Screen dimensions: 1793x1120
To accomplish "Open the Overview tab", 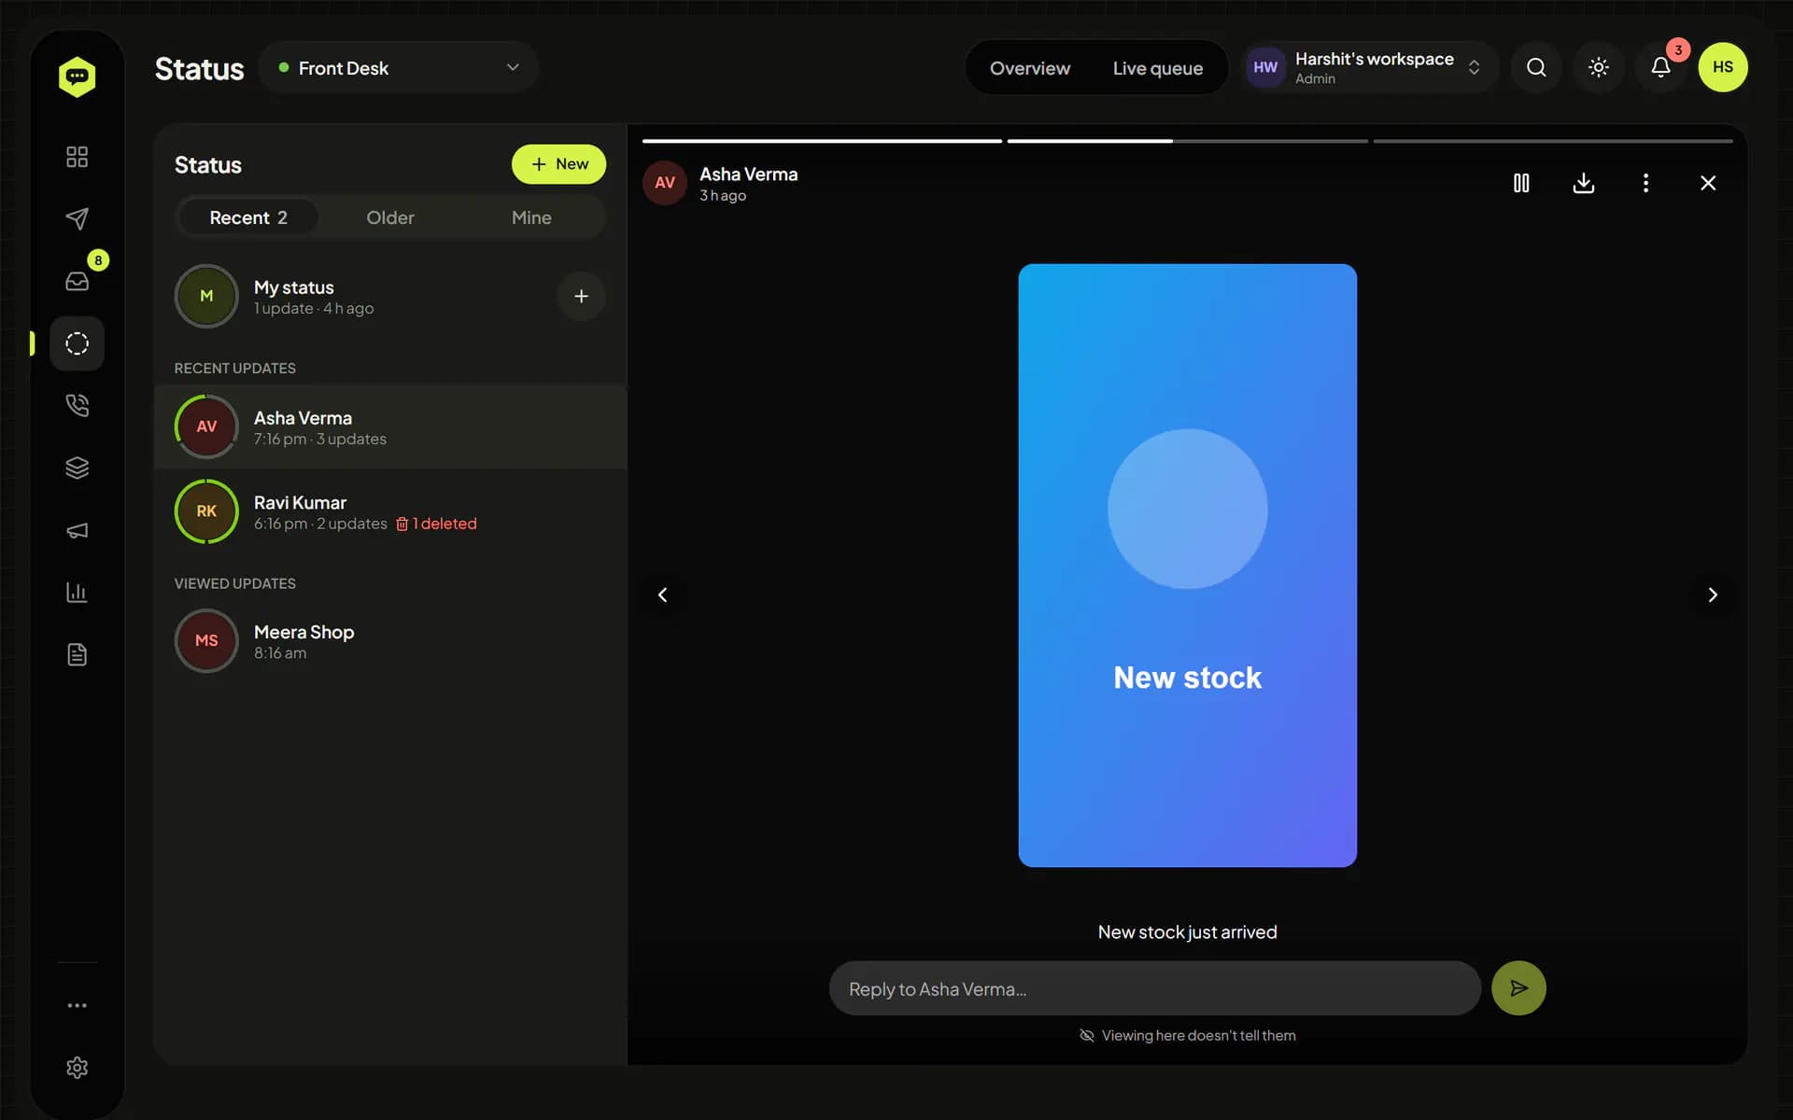I will [x=1030, y=68].
